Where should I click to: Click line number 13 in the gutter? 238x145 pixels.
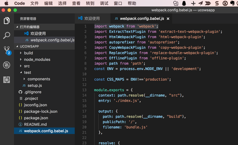tap(84, 90)
